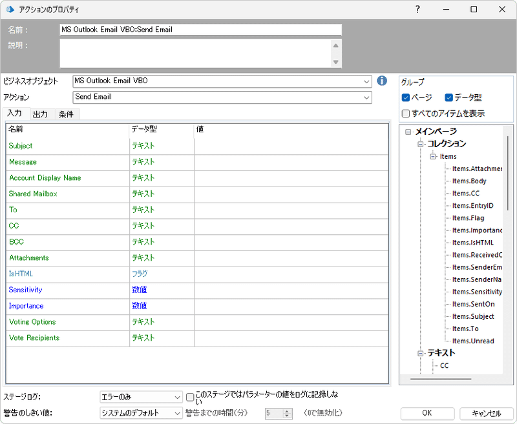
Task: Select Items.To in the tree
Action: (x=465, y=329)
